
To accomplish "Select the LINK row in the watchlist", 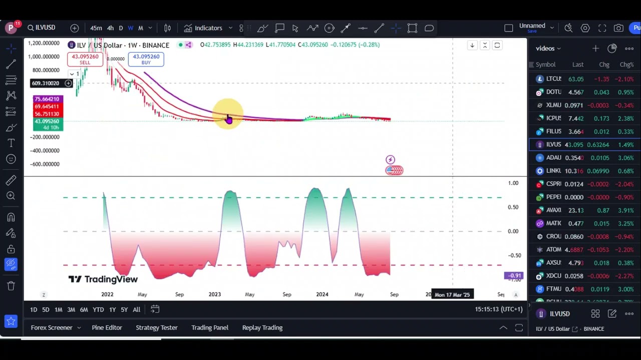I will point(585,171).
